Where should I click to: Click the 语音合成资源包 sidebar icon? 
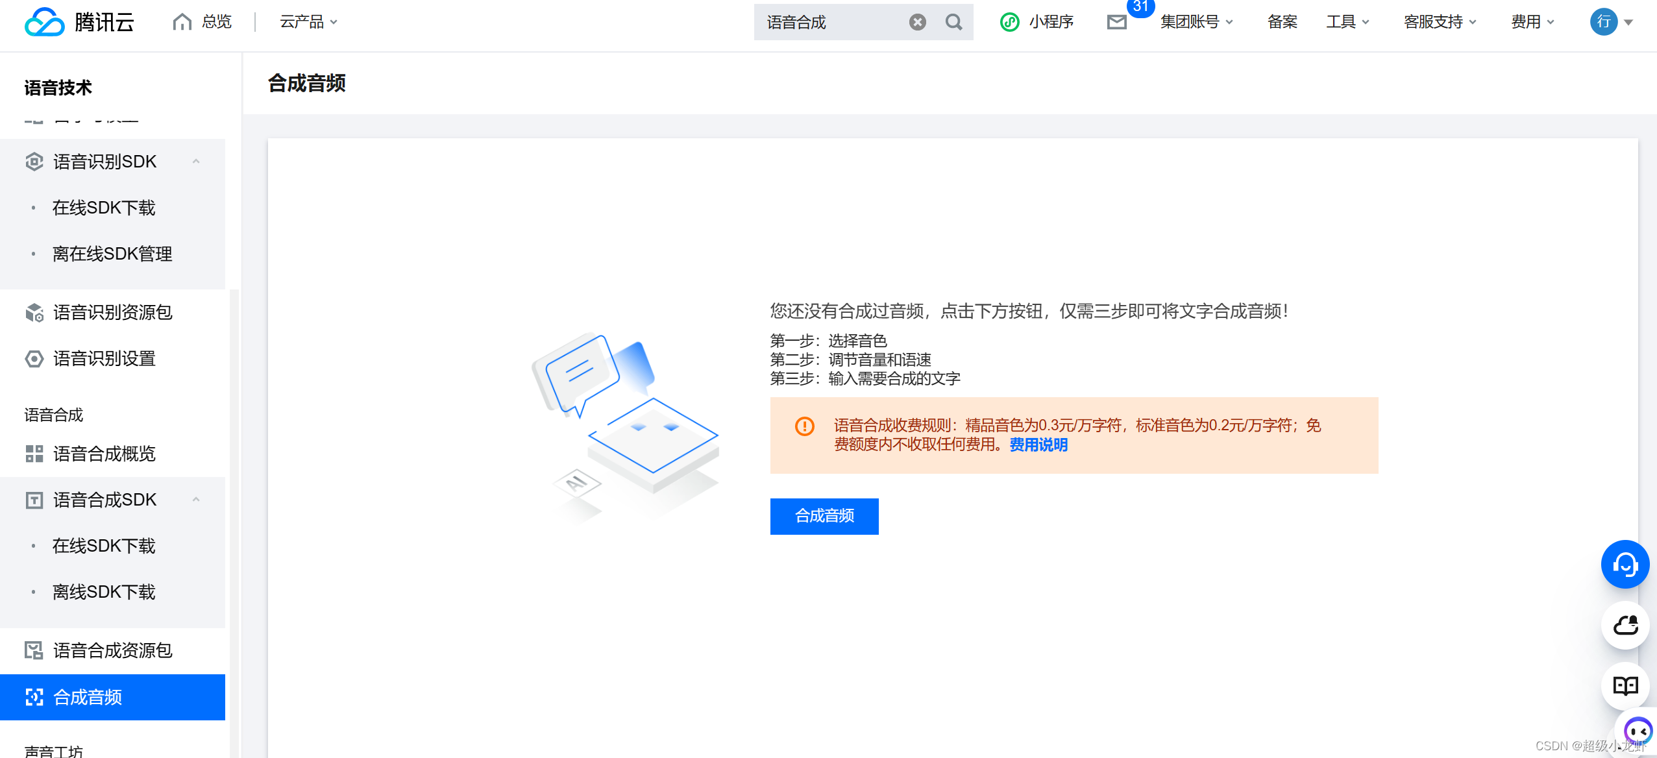click(34, 650)
